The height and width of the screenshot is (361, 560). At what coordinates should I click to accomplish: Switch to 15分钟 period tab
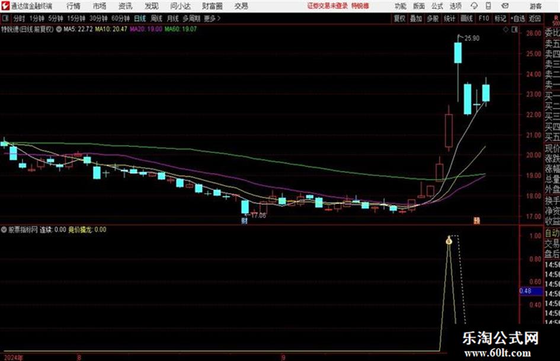(76, 18)
